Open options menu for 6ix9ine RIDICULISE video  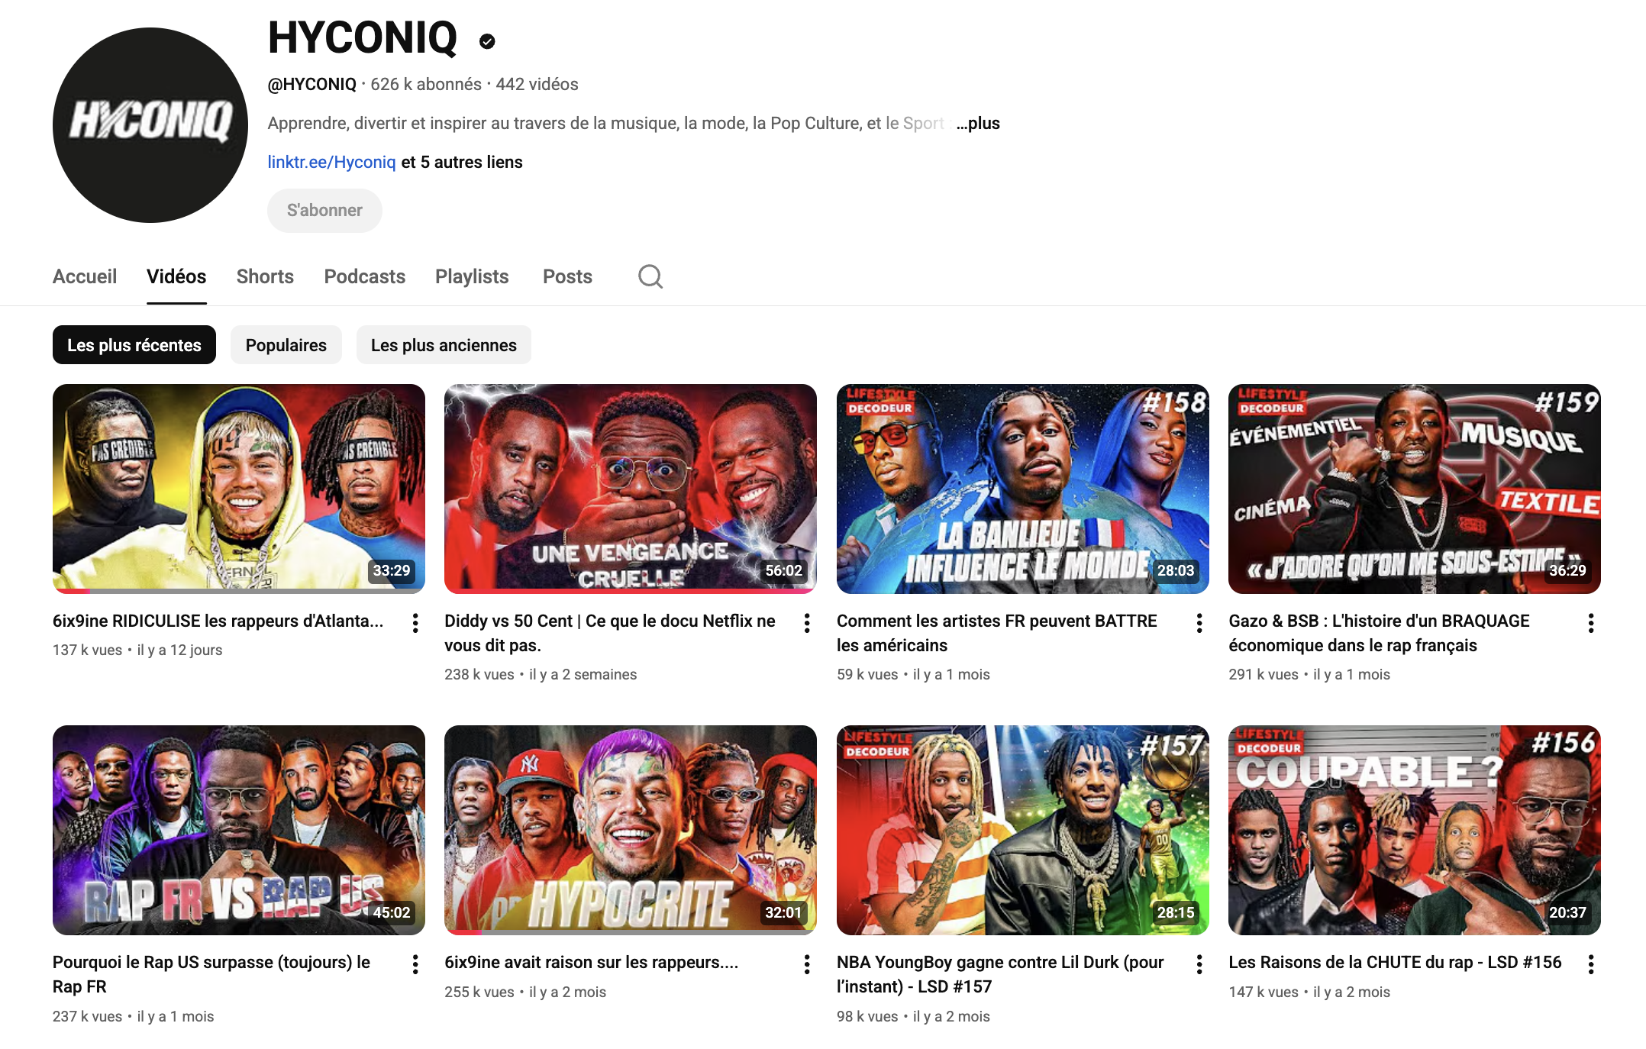pyautogui.click(x=415, y=623)
